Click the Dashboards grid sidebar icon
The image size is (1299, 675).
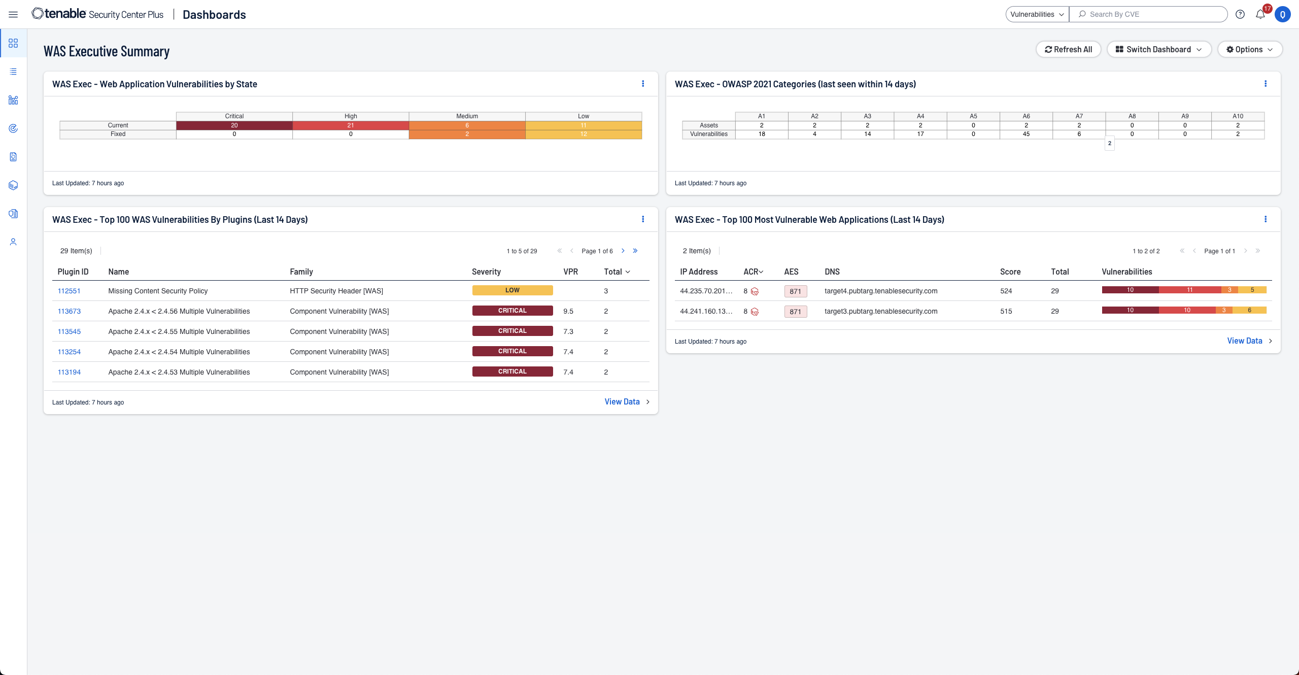point(13,43)
